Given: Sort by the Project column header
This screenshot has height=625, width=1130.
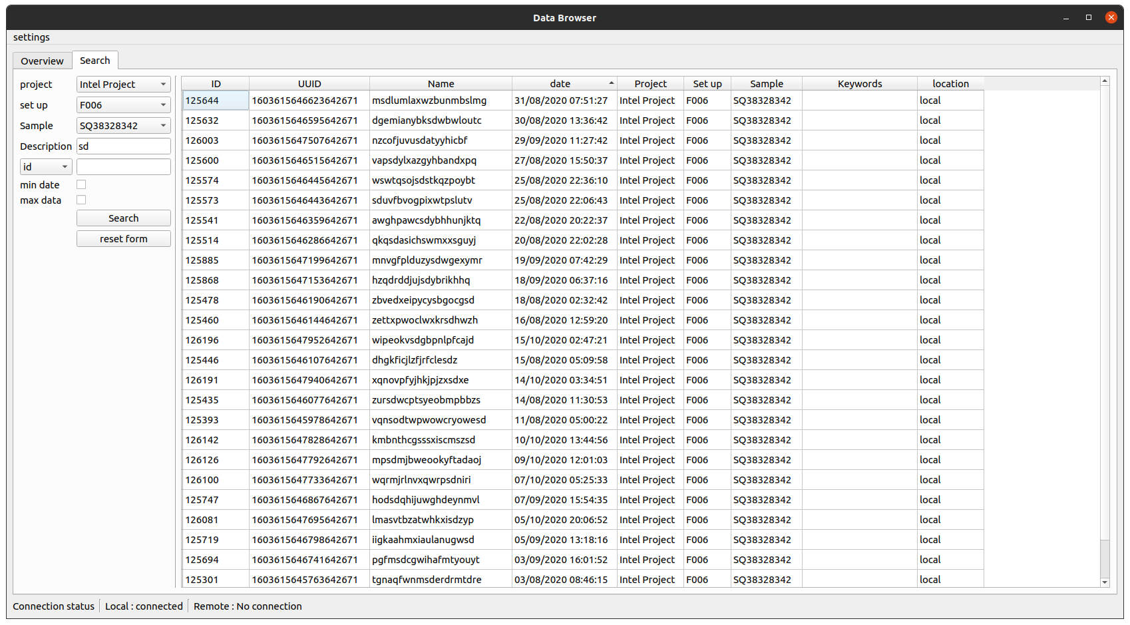Looking at the screenshot, I should pos(650,83).
